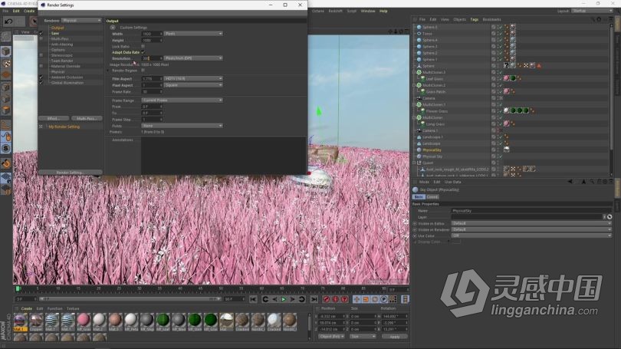Screen dimensions: 621x349
Task: Enable the Render Region checkbox
Action: click(x=143, y=71)
